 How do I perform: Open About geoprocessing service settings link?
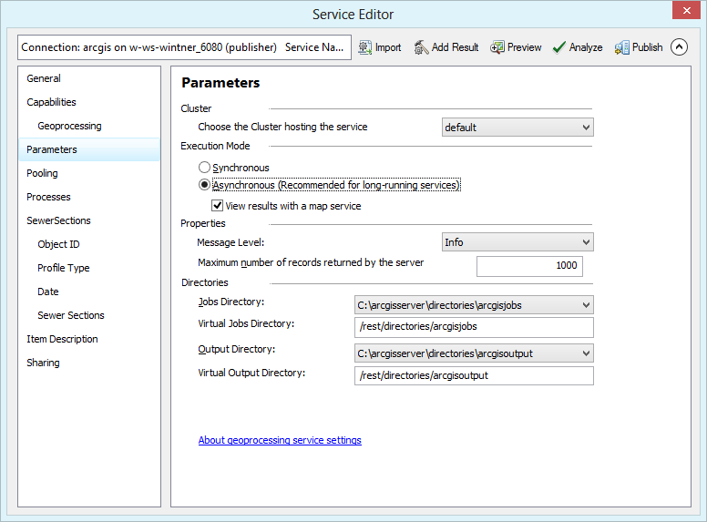click(x=280, y=440)
